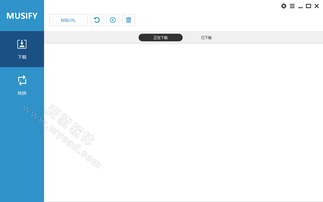The height and width of the screenshot is (202, 323).
Task: Click the empty download list area
Action: [206, 117]
